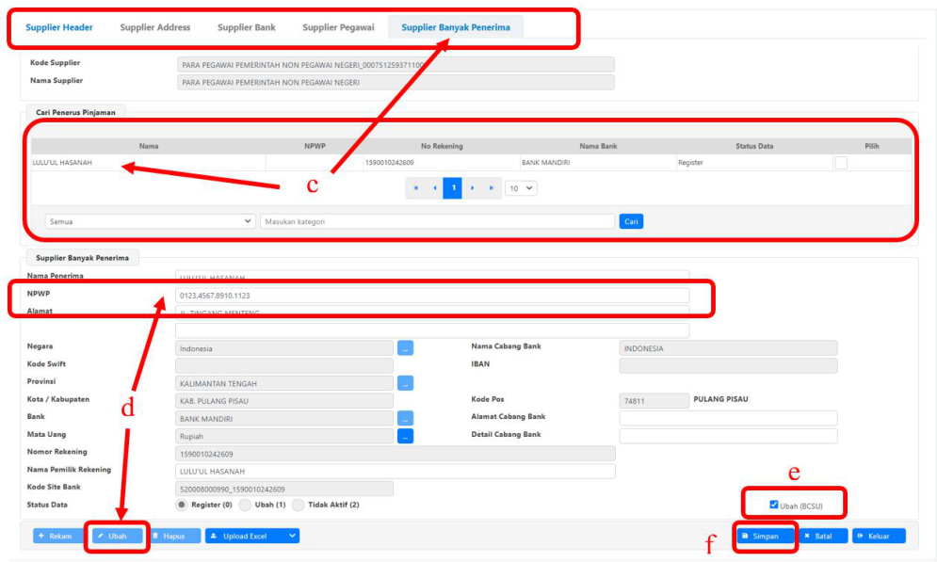
Task: Open the Provinsi lookup button
Action: (405, 383)
